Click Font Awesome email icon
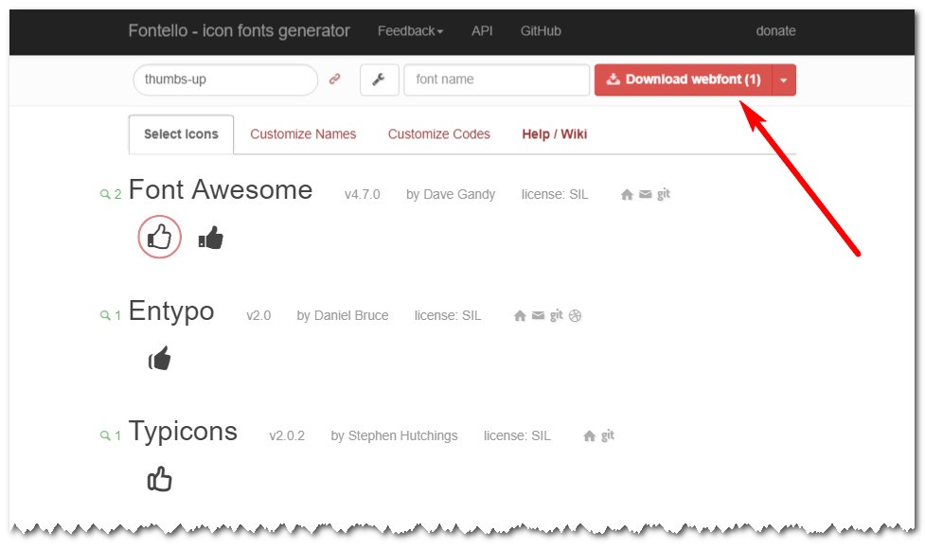Viewport: 925px width, 550px height. tap(646, 194)
